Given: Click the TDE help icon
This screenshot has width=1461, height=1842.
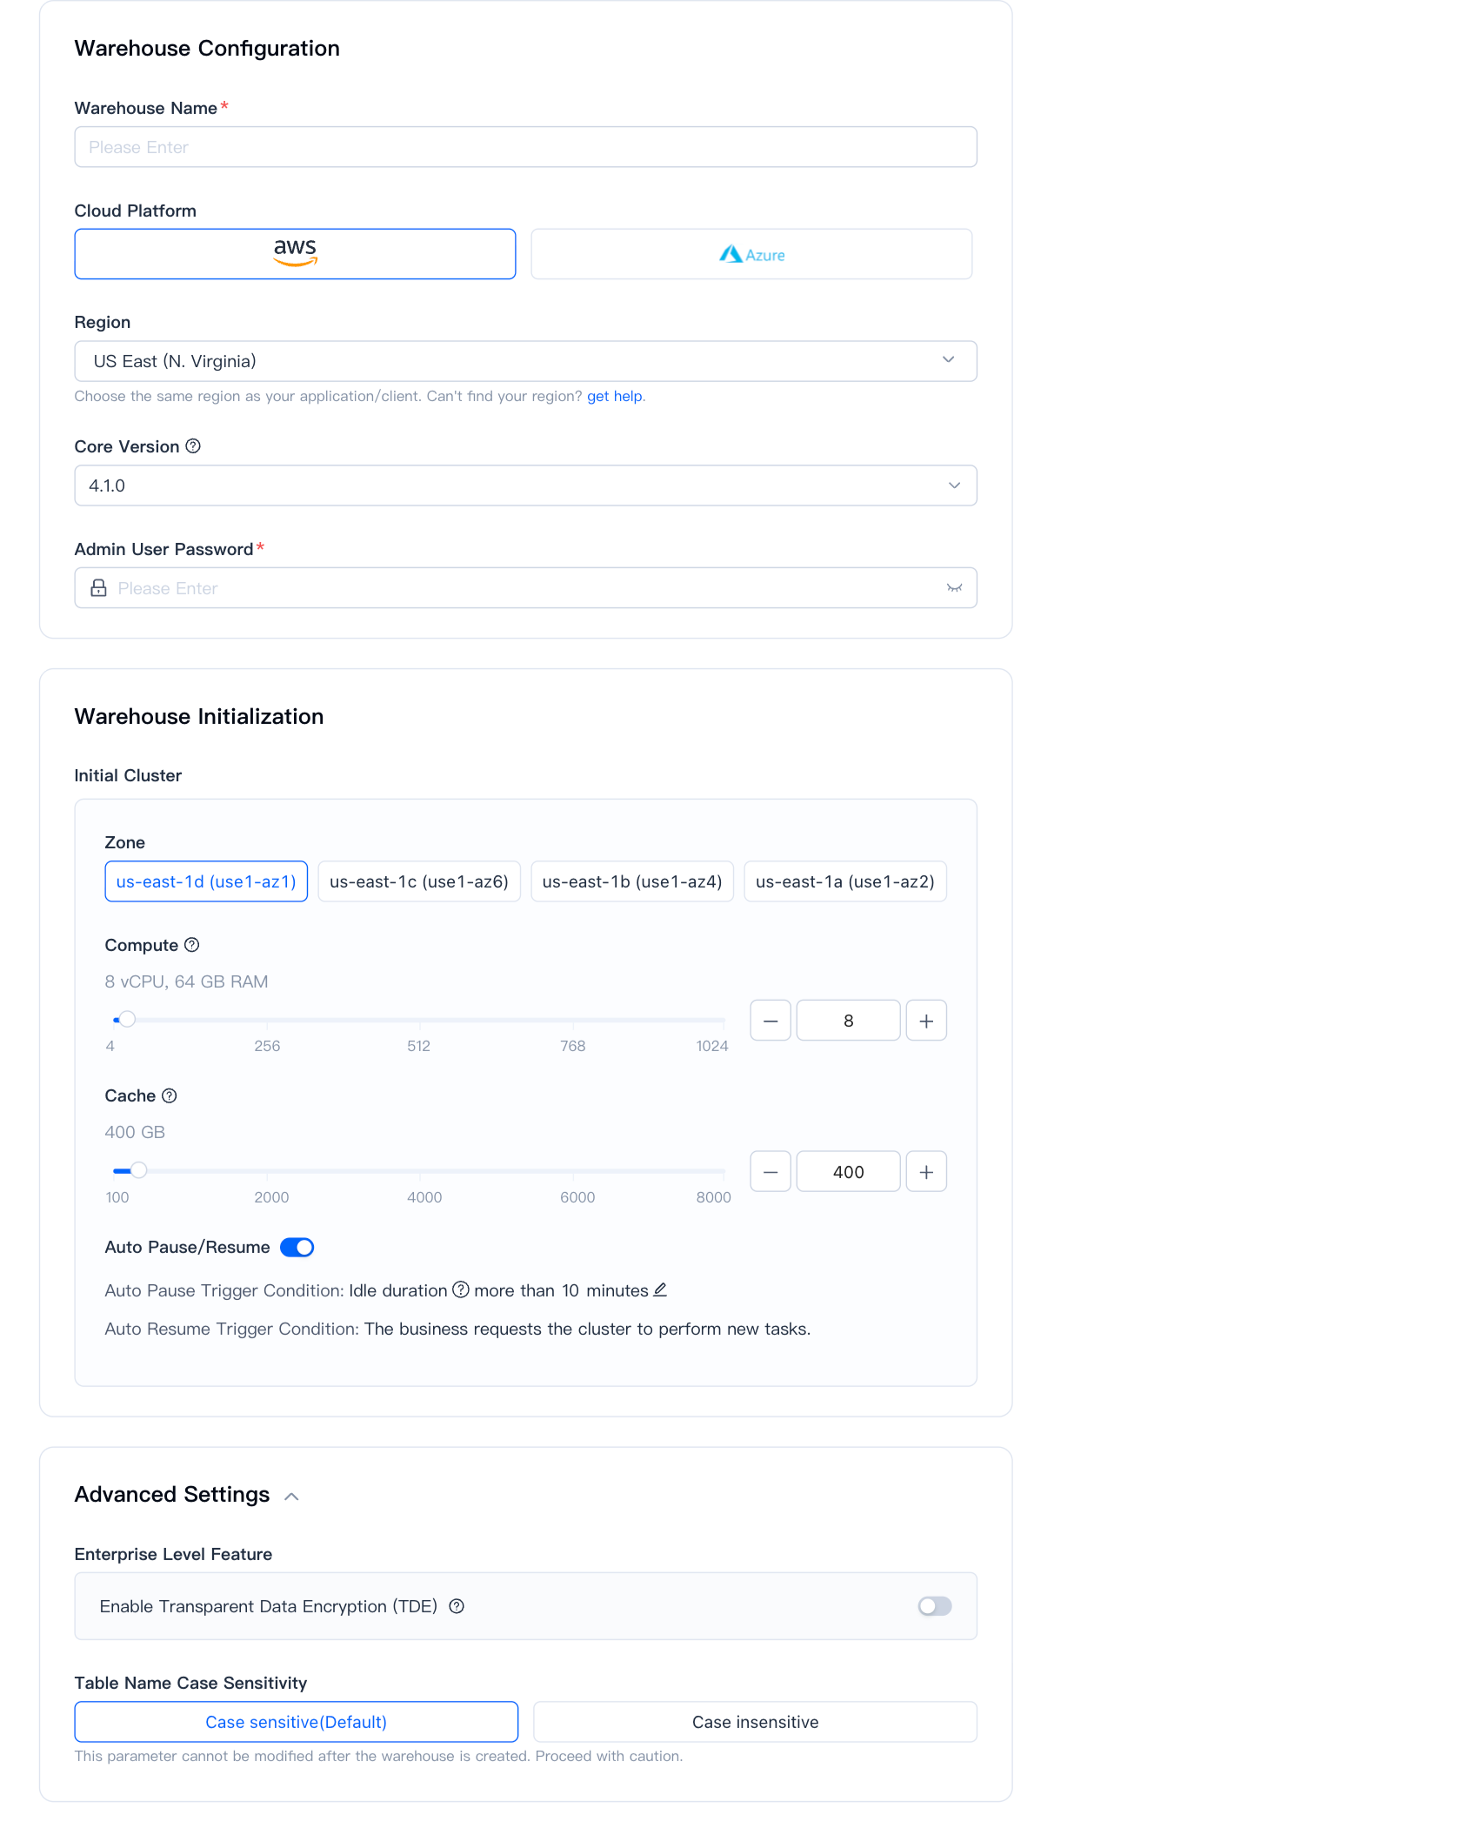Looking at the screenshot, I should click(x=457, y=1606).
